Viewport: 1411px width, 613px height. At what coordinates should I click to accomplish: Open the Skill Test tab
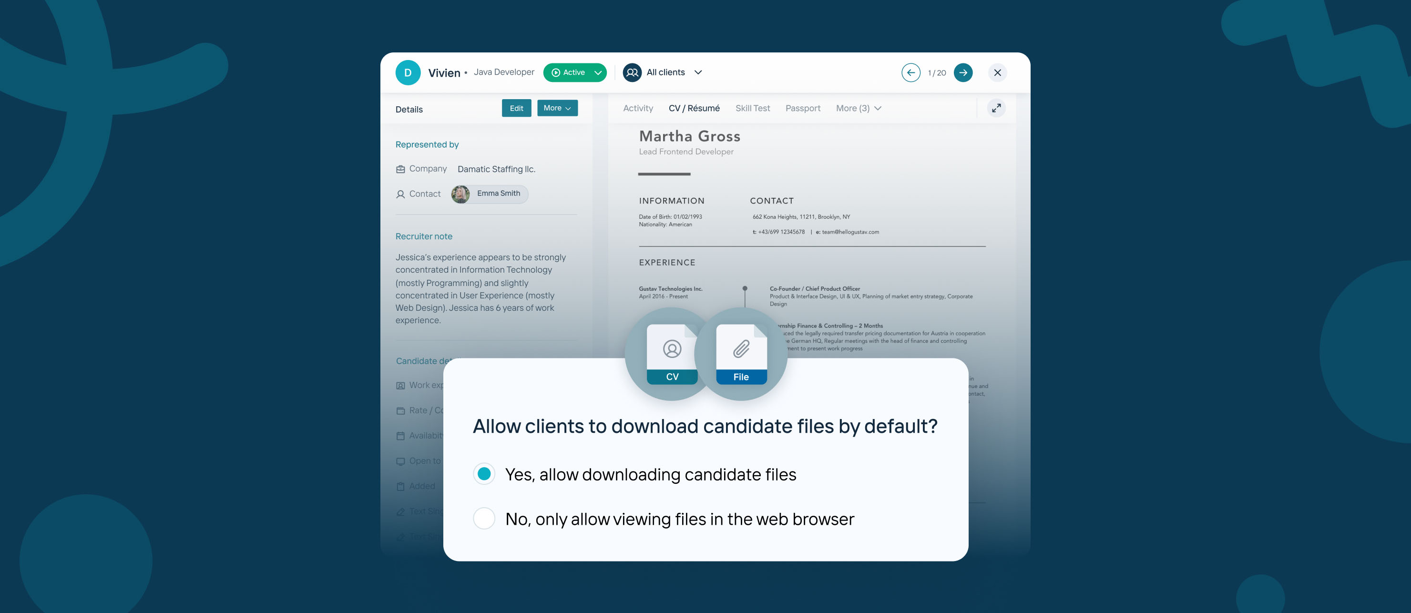pos(752,108)
